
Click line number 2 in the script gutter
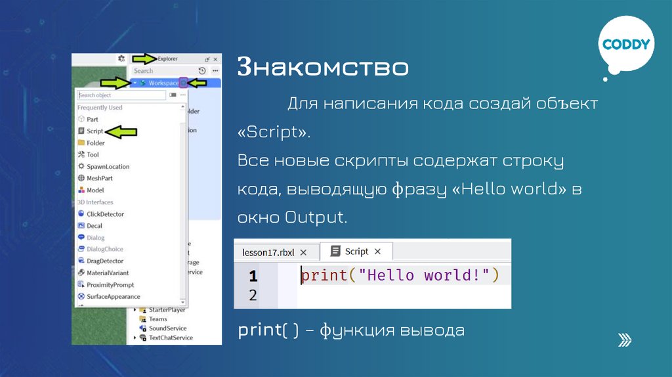click(253, 295)
